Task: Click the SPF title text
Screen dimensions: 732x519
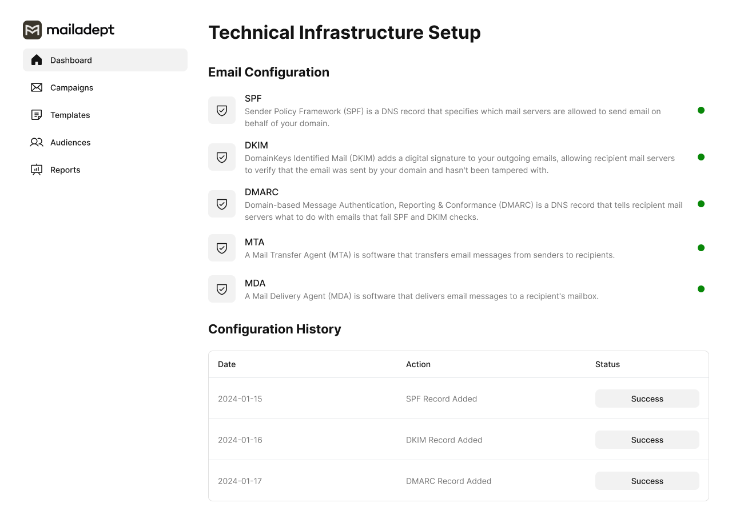Action: click(x=253, y=98)
